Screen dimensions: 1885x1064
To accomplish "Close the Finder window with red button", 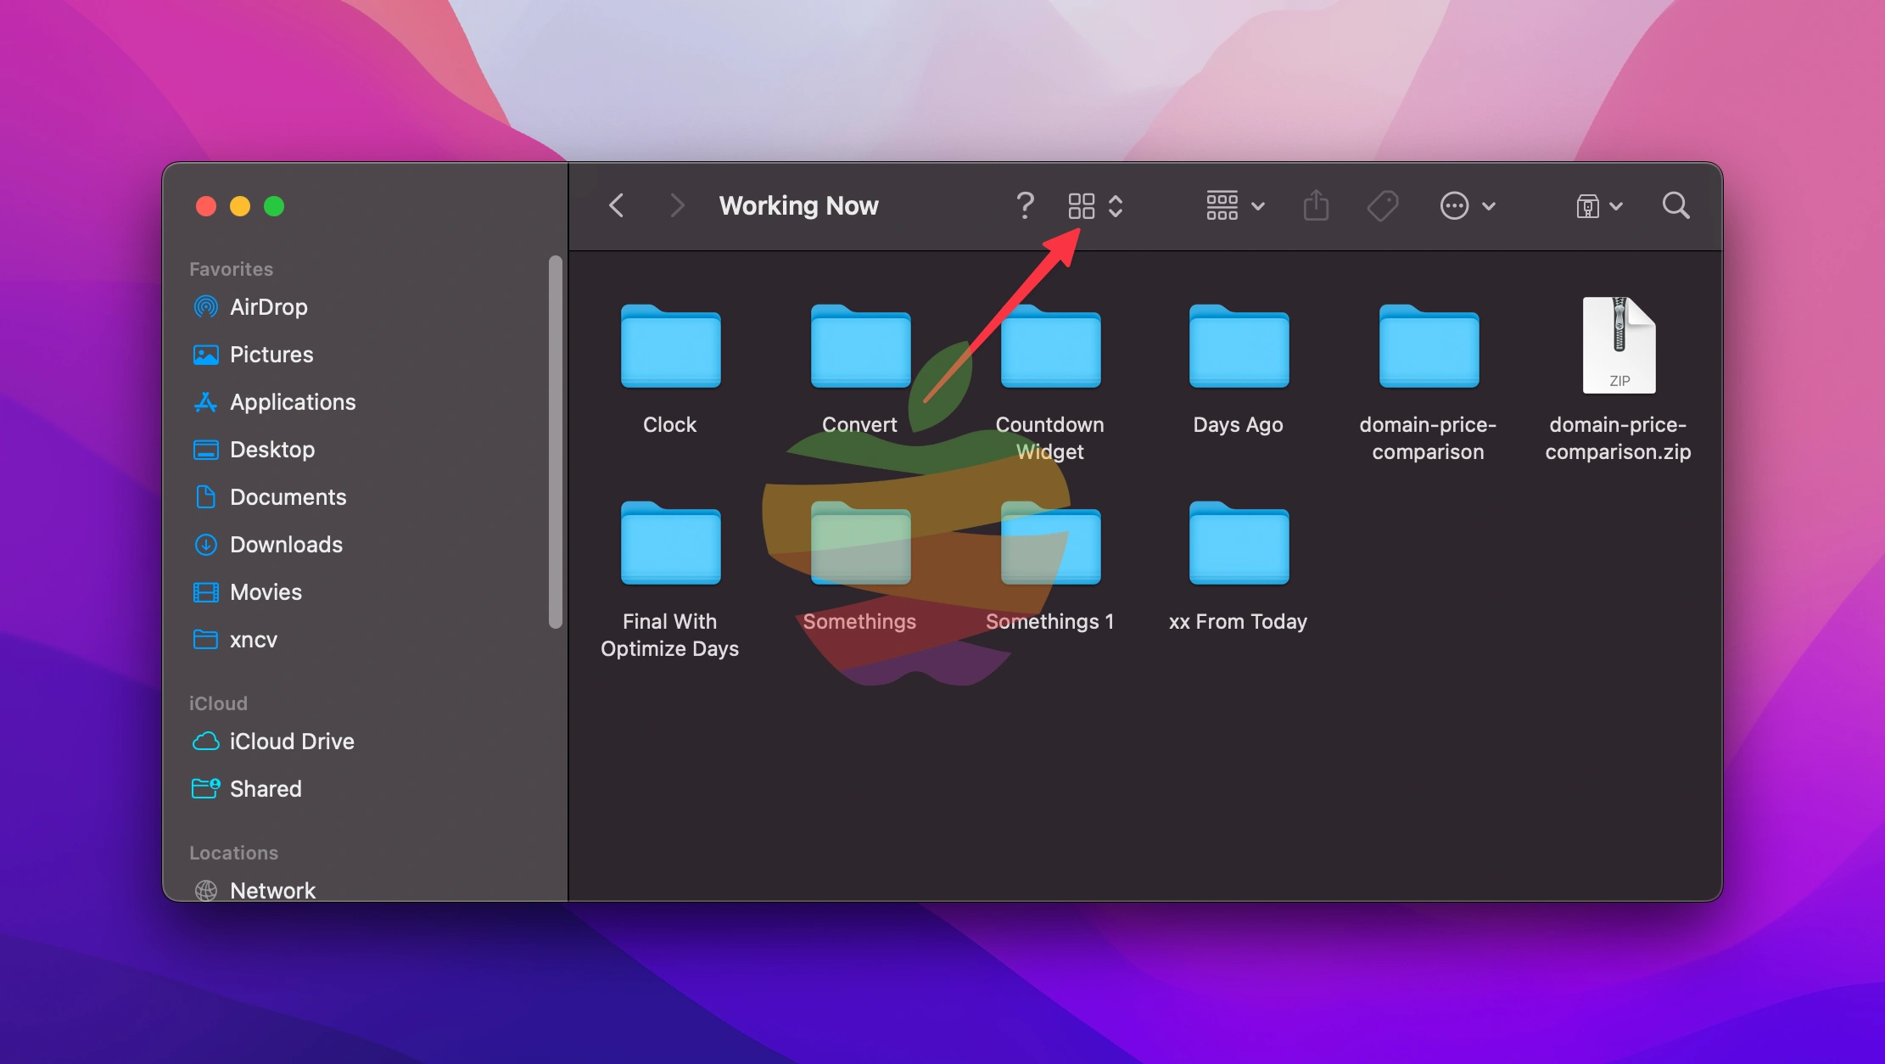I will pyautogui.click(x=206, y=206).
